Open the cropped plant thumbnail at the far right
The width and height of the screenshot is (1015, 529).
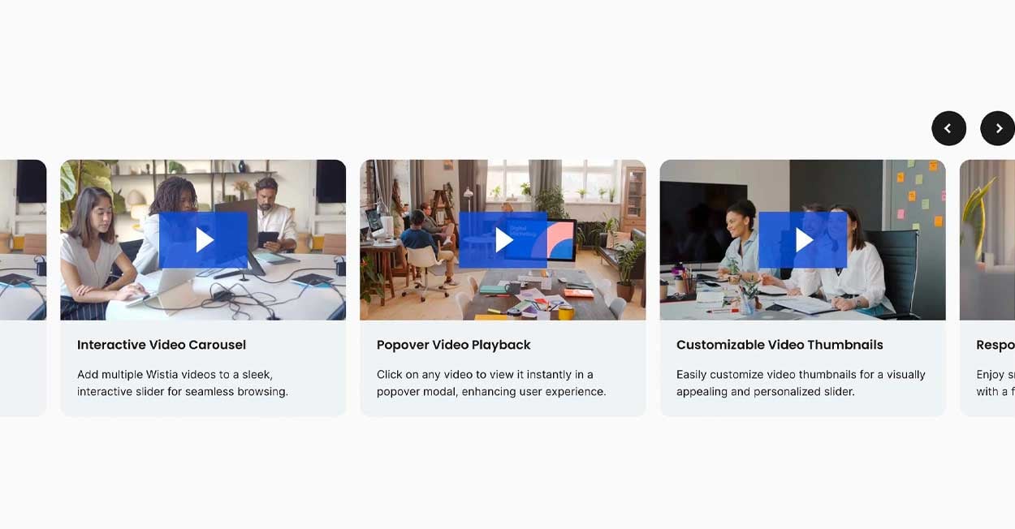pyautogui.click(x=987, y=240)
